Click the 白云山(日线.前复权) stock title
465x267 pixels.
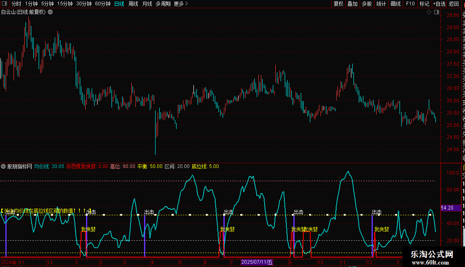[x=24, y=12]
